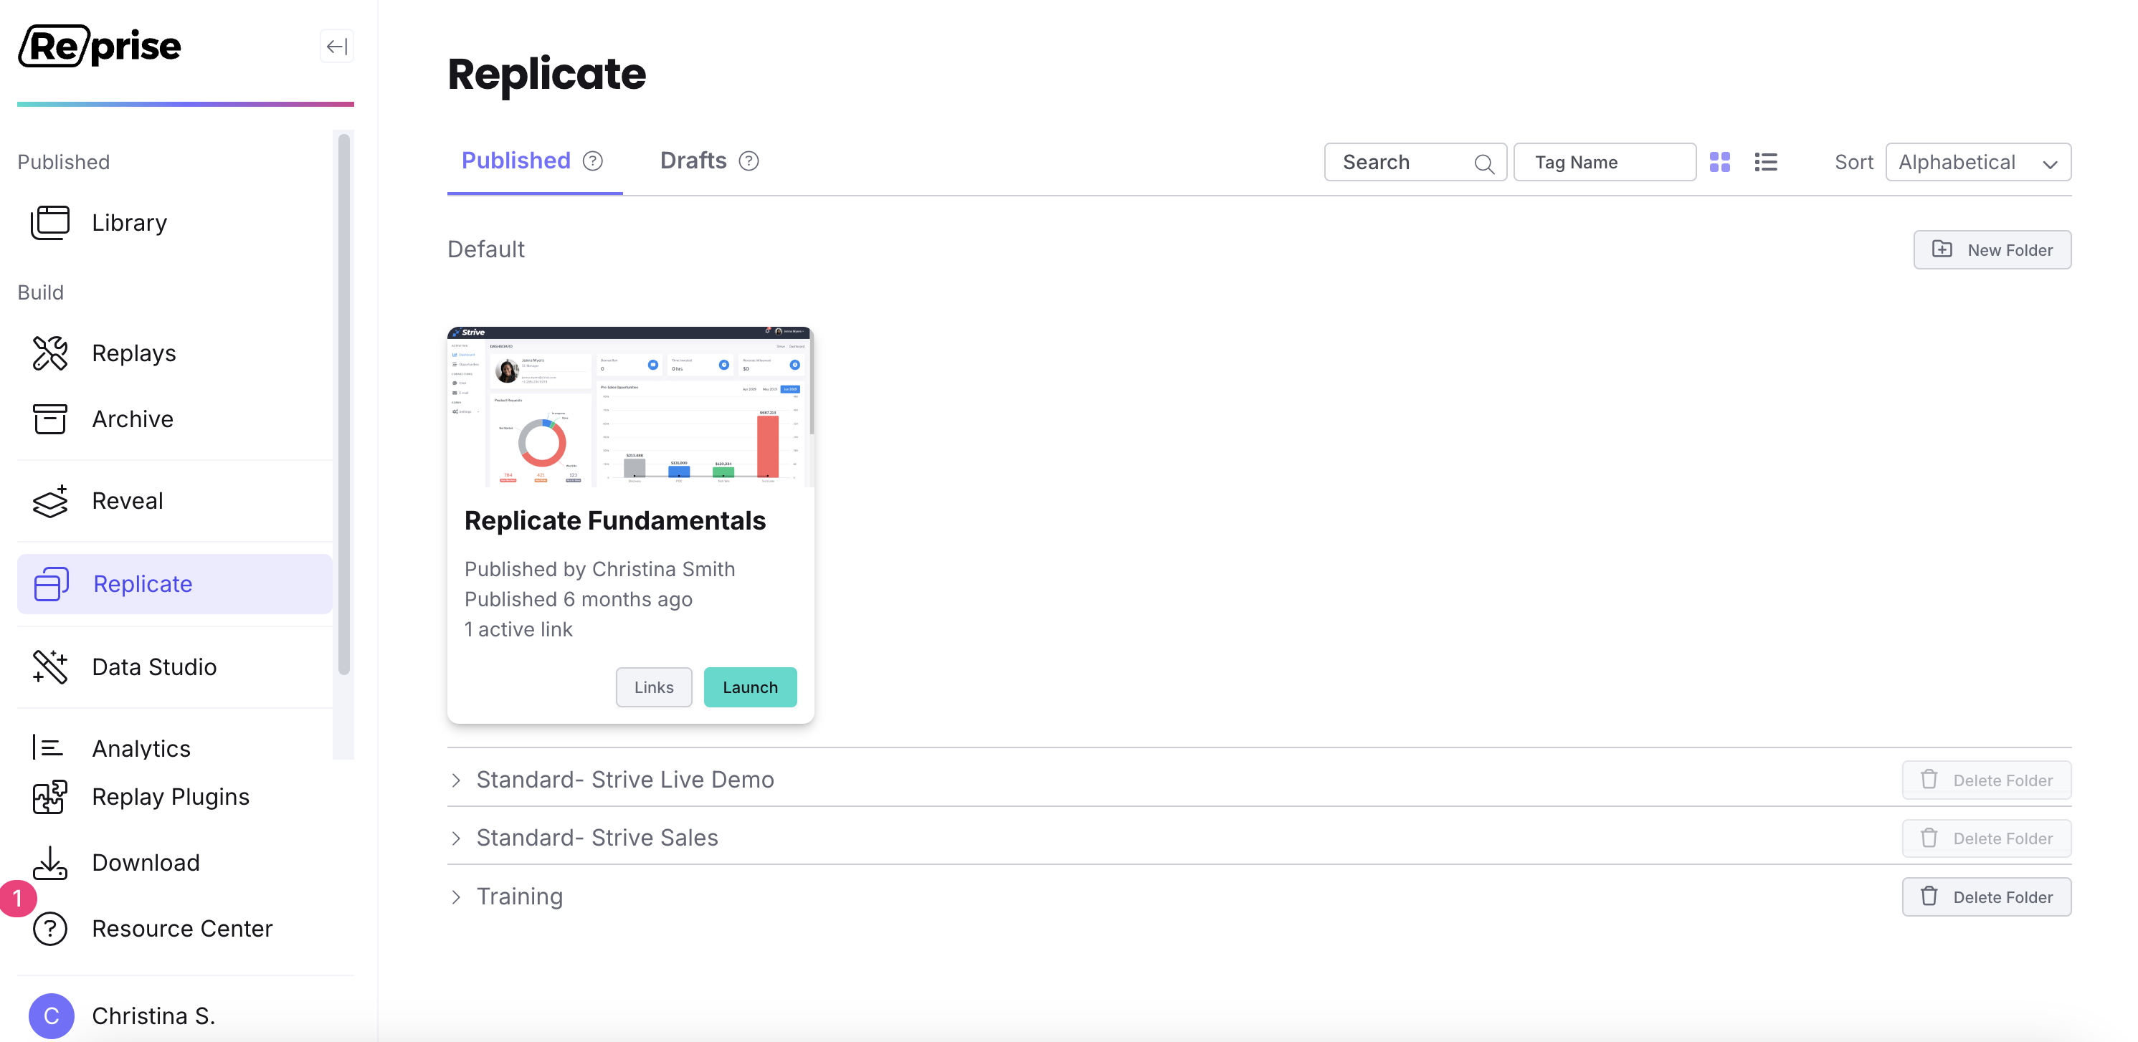
Task: Go to Analytics in the sidebar
Action: click(x=141, y=747)
